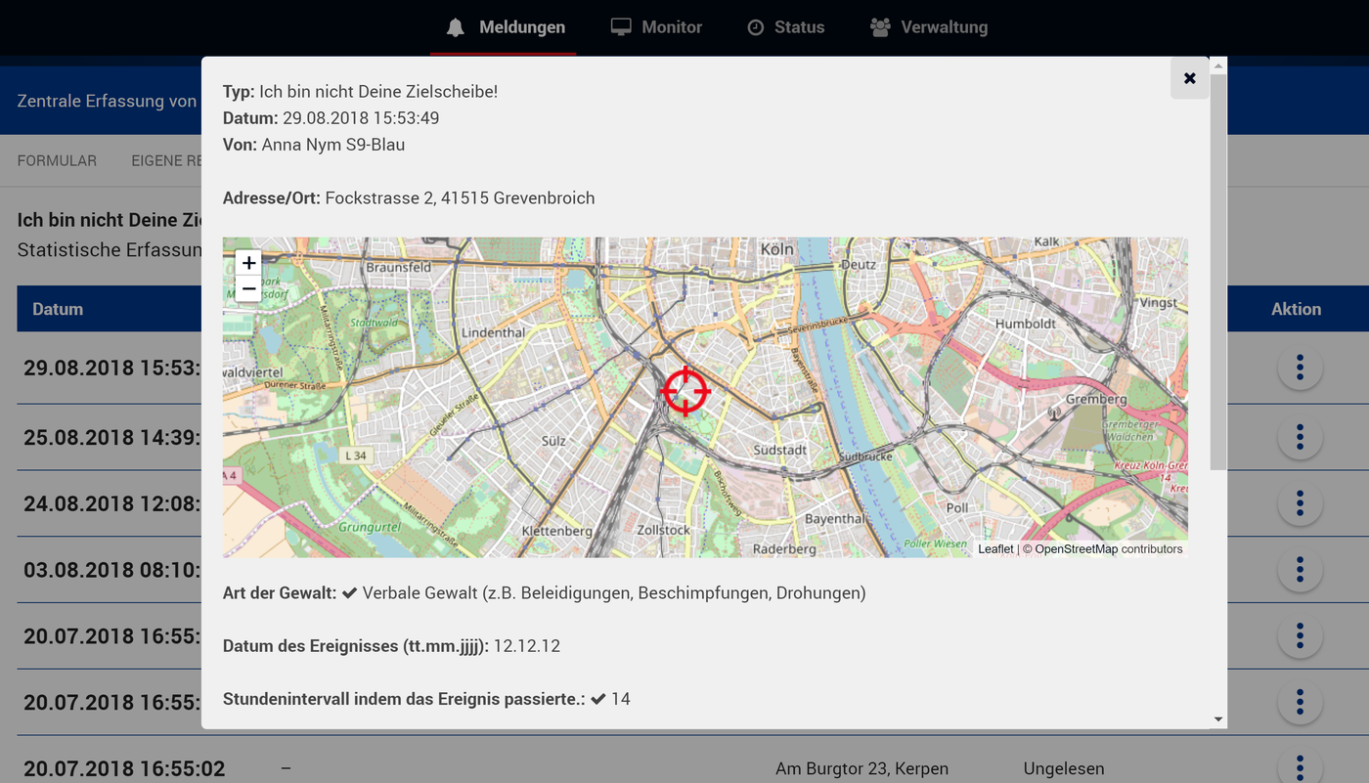The image size is (1369, 783).
Task: Zoom out of the map with the minus control
Action: click(x=247, y=288)
